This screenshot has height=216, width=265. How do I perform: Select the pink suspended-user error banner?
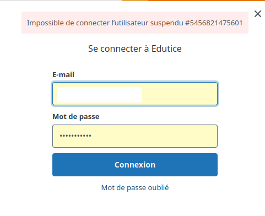point(135,23)
